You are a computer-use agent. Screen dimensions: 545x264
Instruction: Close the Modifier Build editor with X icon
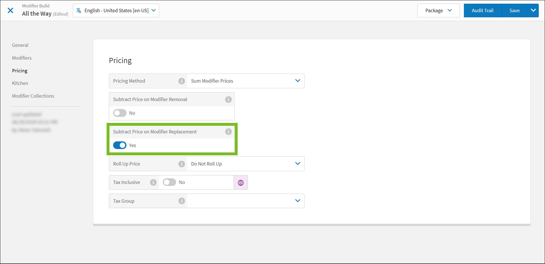point(10,11)
